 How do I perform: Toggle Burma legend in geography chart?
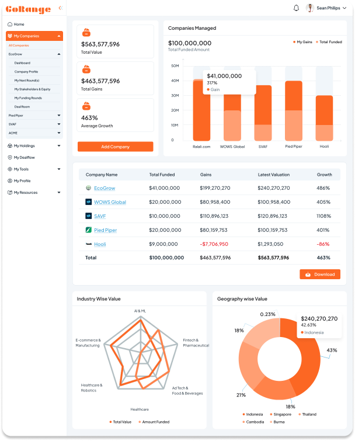pos(277,422)
